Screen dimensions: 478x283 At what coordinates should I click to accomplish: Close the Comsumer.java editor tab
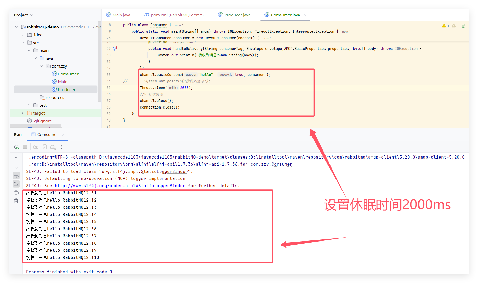pyautogui.click(x=305, y=15)
